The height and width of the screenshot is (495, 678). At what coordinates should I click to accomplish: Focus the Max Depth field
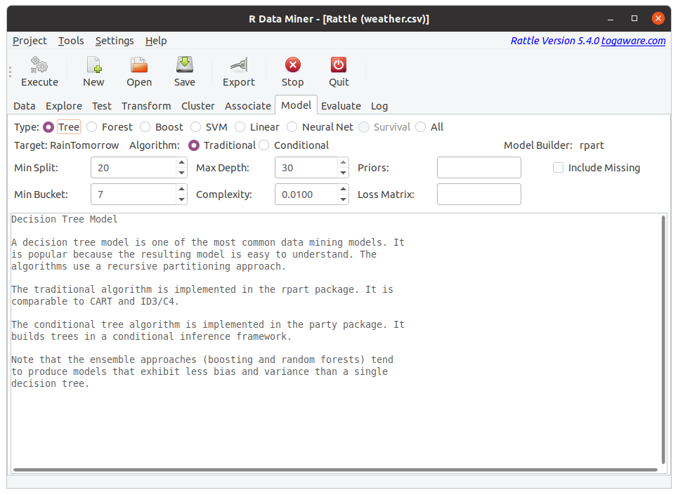[306, 168]
